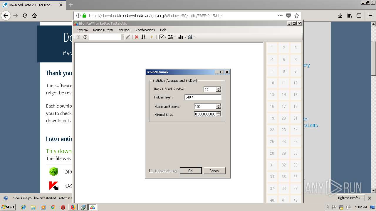The image size is (376, 211).
Task: Expand the Stonito toolbar combo box arrow
Action: point(123,37)
